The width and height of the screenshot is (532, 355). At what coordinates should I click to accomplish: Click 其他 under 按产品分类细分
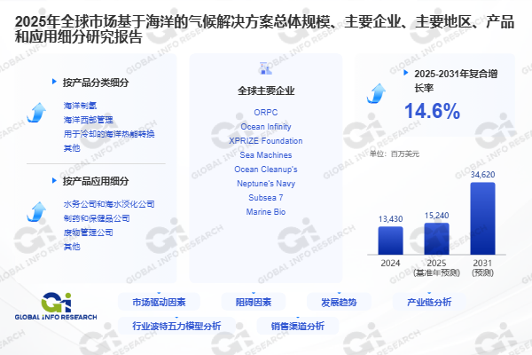(72, 148)
